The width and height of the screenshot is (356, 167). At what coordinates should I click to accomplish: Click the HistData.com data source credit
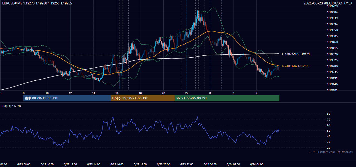[330, 152]
